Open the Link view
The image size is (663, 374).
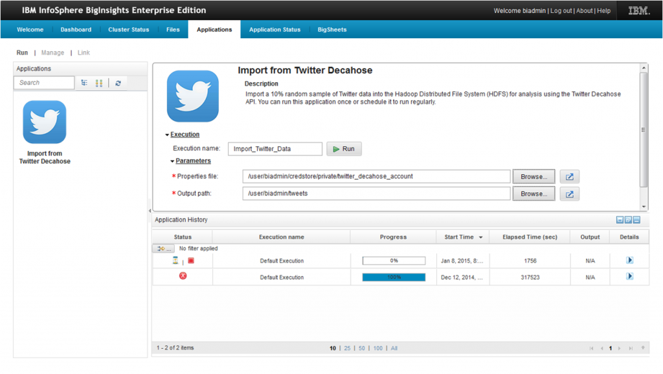point(84,53)
